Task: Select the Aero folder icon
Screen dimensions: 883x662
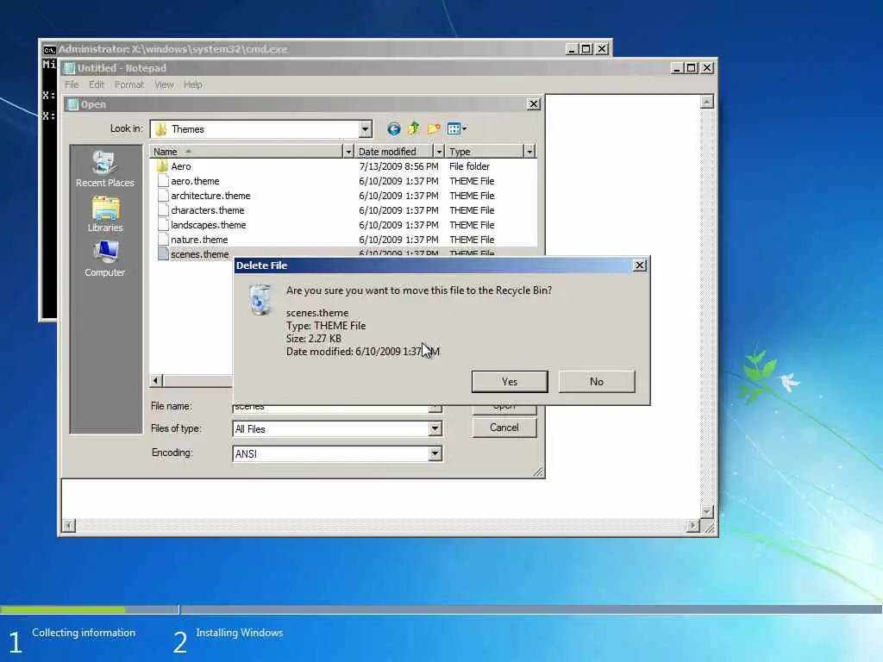Action: click(x=163, y=166)
